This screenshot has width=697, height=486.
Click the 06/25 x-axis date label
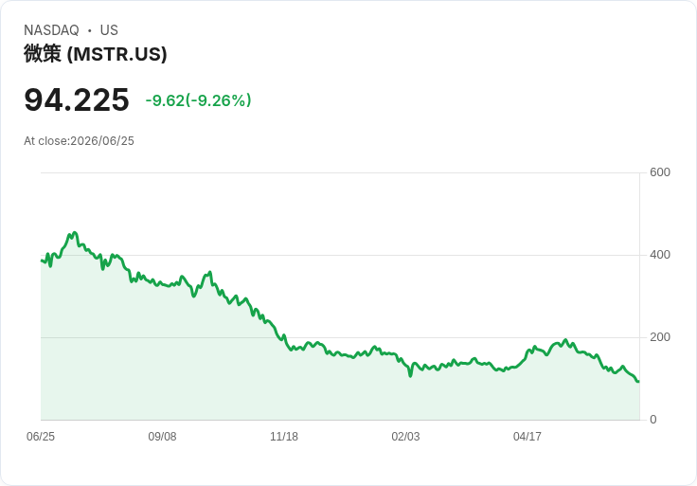(41, 436)
